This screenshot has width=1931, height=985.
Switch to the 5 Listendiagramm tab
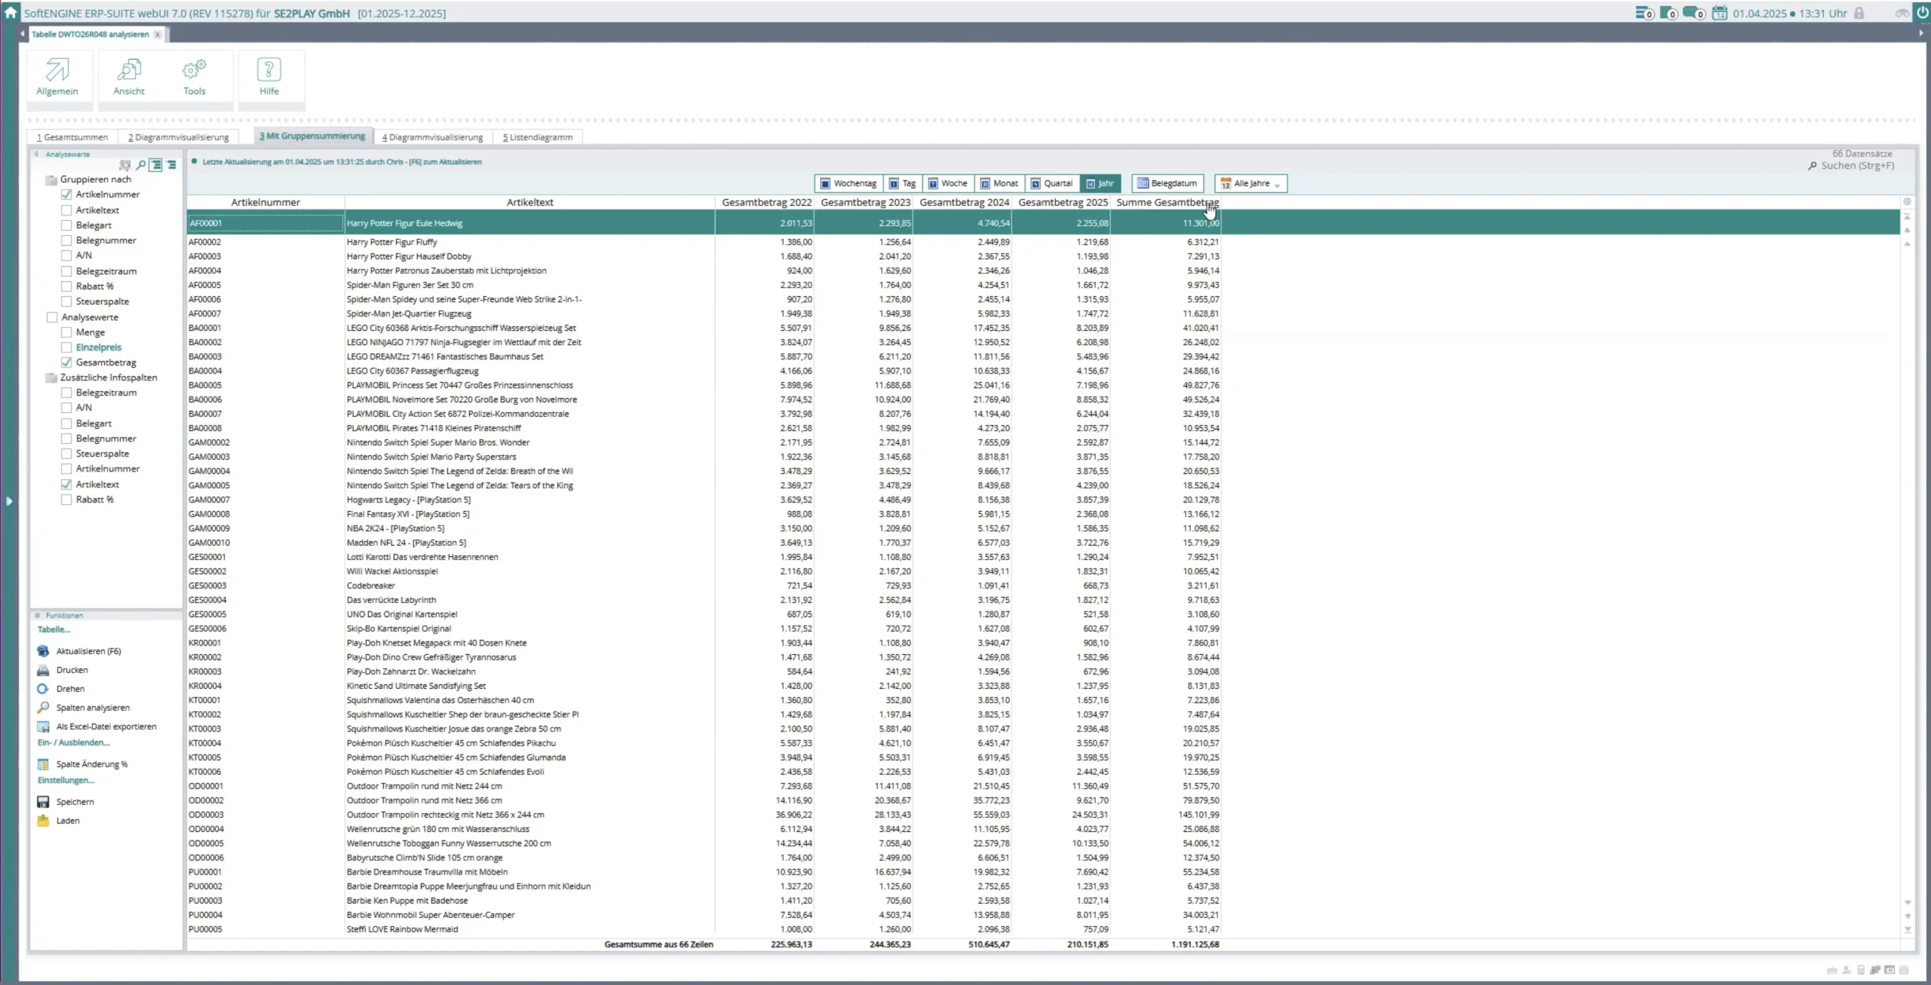pos(538,137)
